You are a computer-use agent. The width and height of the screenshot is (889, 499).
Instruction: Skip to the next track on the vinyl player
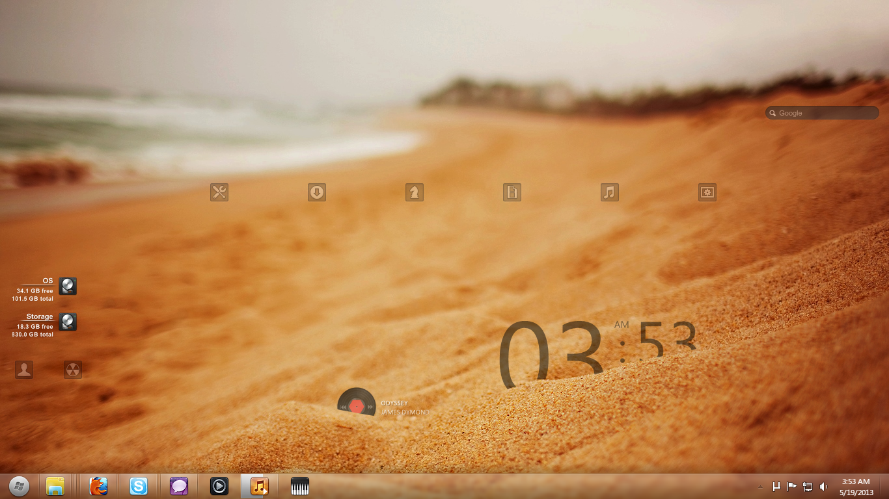370,407
